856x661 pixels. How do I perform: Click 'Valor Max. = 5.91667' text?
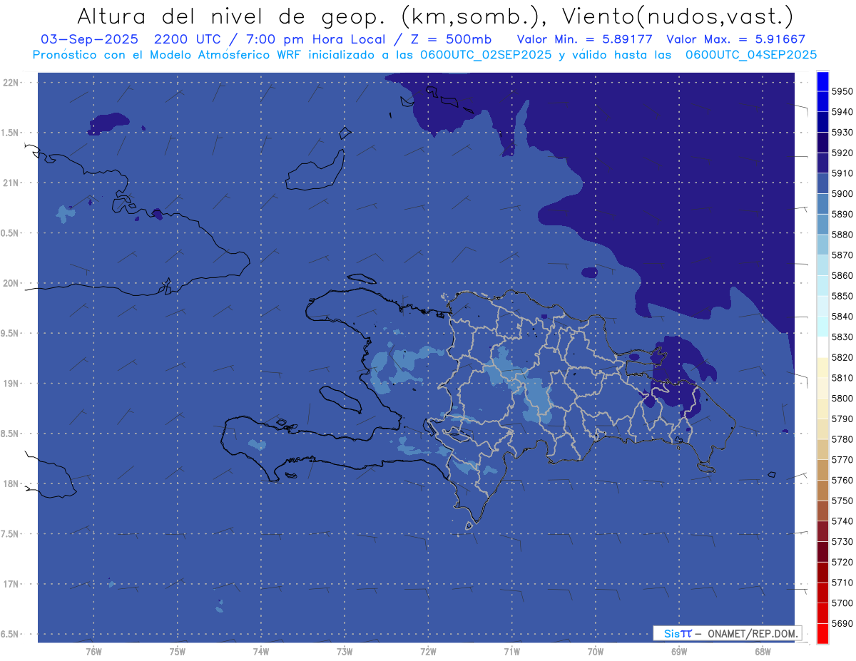(735, 39)
